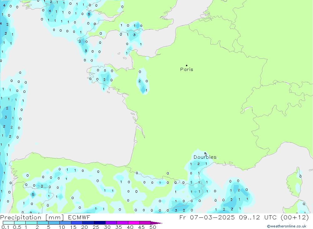Click the Precipitation [mm] title text
Viewport: 313px width, 229px height.
(32, 217)
